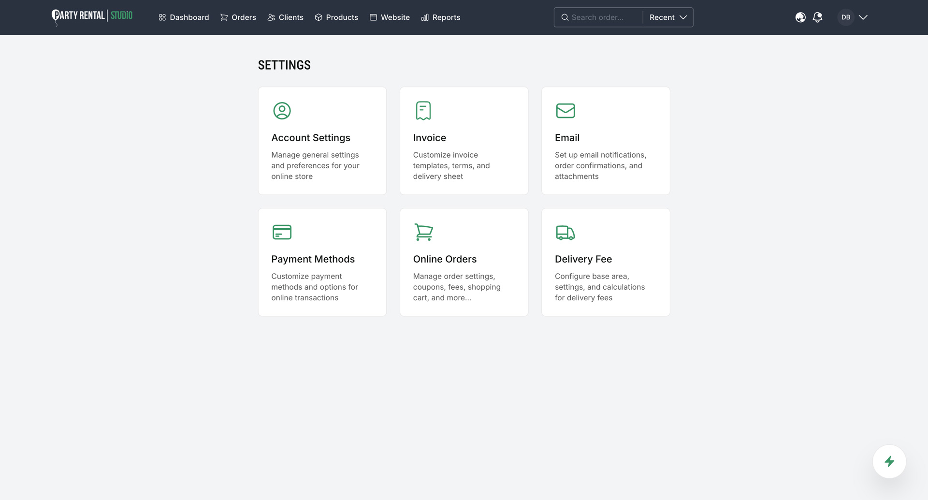Expand the Recent search filter dropdown
Screen dimensions: 928x500
[x=668, y=17]
